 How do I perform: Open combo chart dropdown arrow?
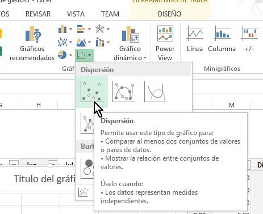108,42
